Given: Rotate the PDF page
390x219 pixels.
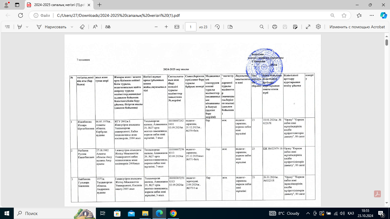Looking at the screenshot, I should pyautogui.click(x=217, y=27).
